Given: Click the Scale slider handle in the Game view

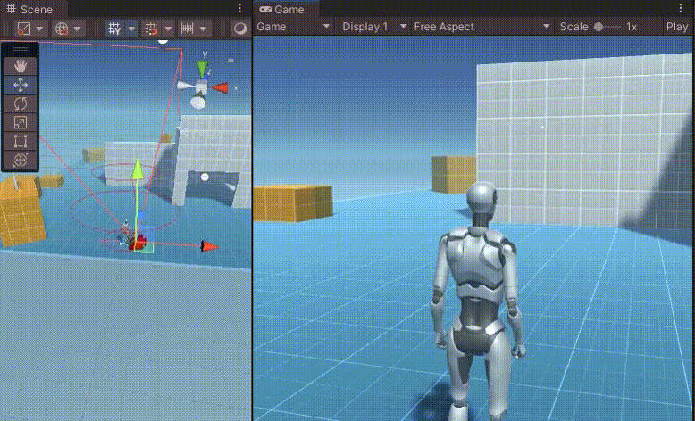Looking at the screenshot, I should (599, 27).
